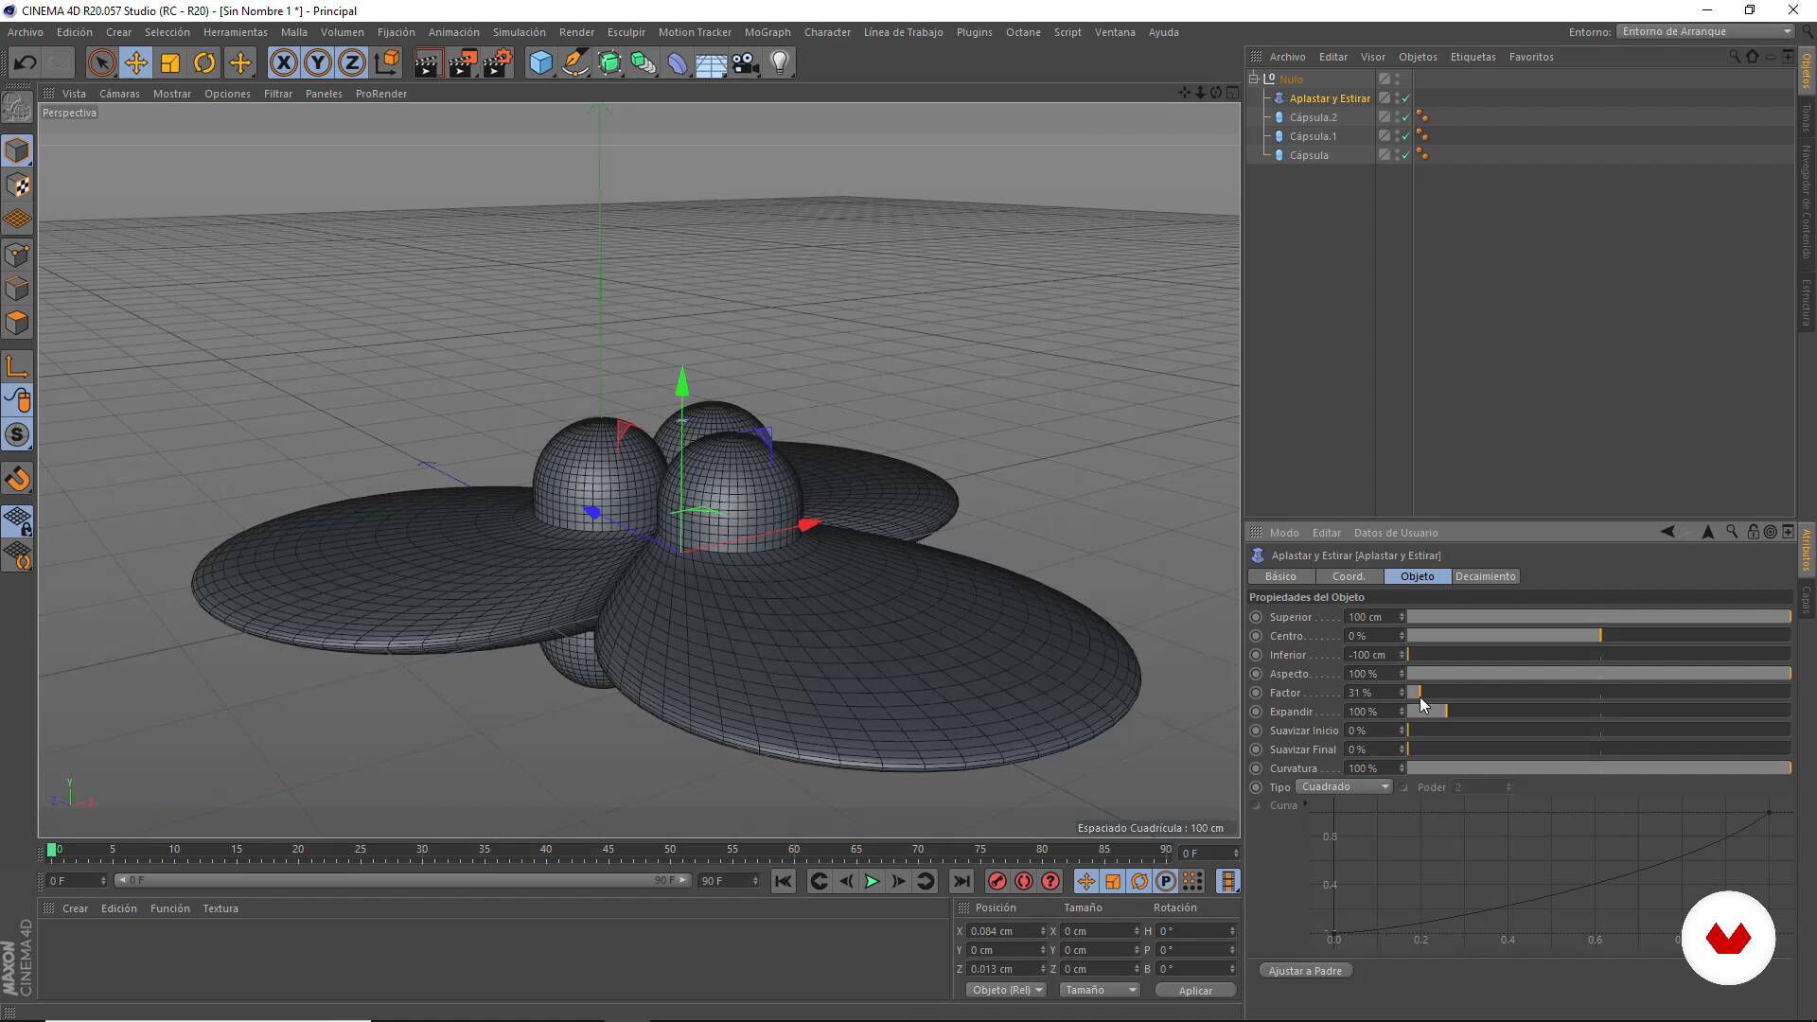
Task: Adjust the Expandir slider
Action: tap(1599, 712)
